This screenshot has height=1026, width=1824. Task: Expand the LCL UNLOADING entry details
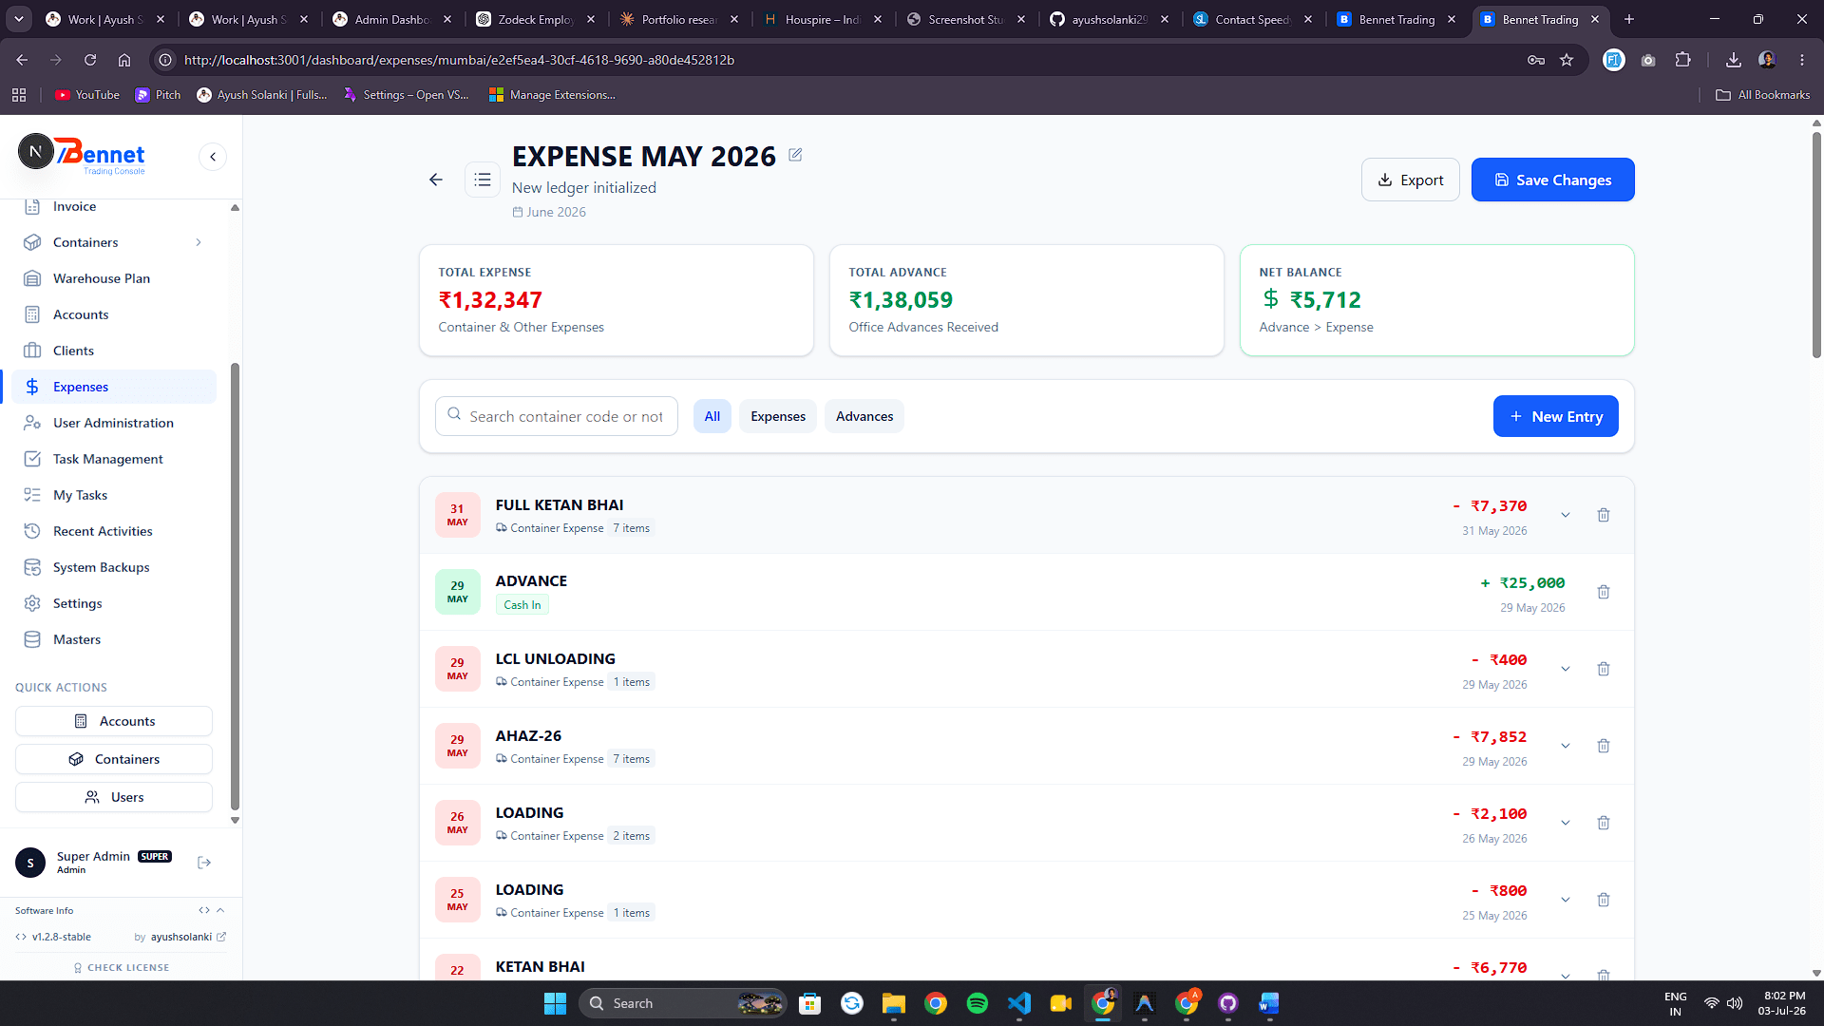(x=1566, y=669)
